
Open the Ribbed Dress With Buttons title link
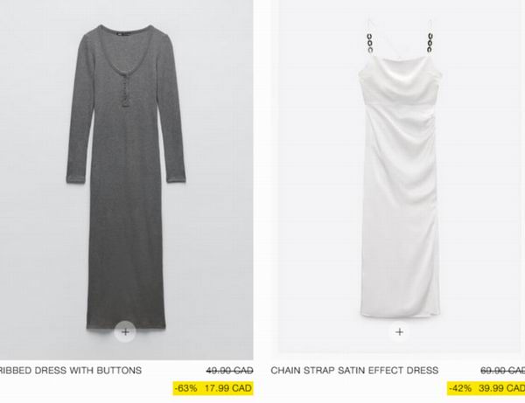pos(69,371)
